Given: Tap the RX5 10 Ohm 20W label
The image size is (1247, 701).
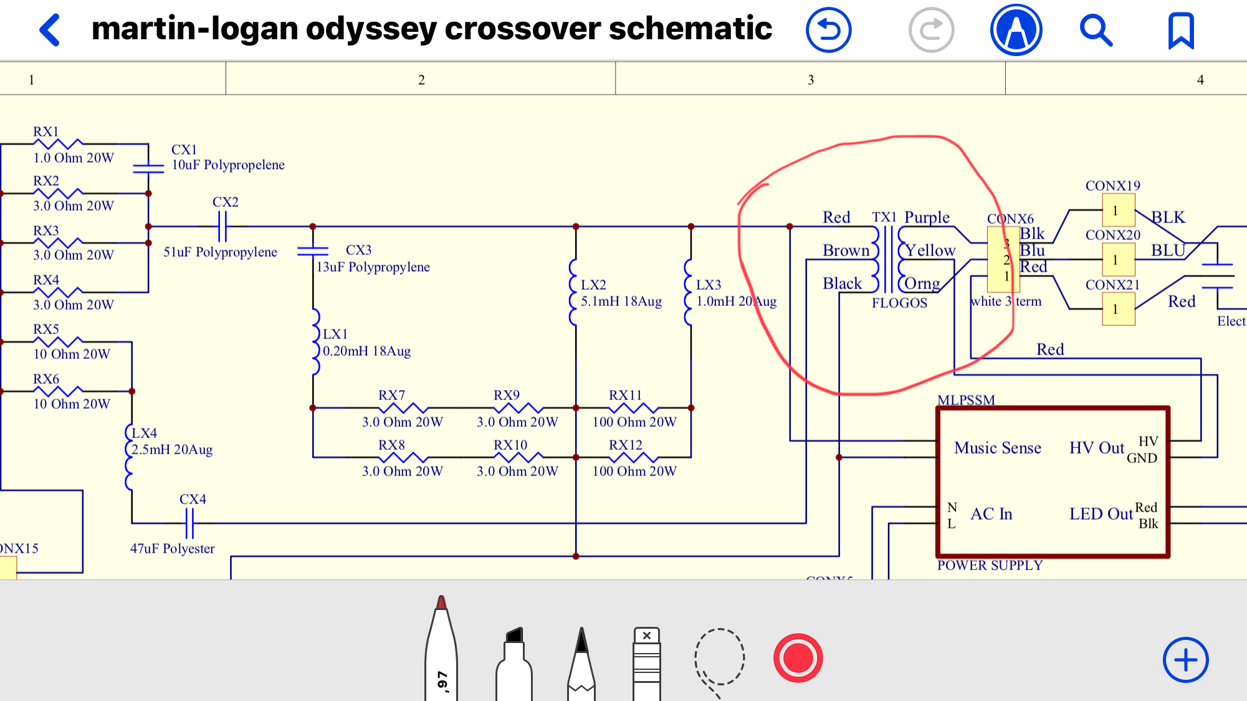Looking at the screenshot, I should [72, 341].
